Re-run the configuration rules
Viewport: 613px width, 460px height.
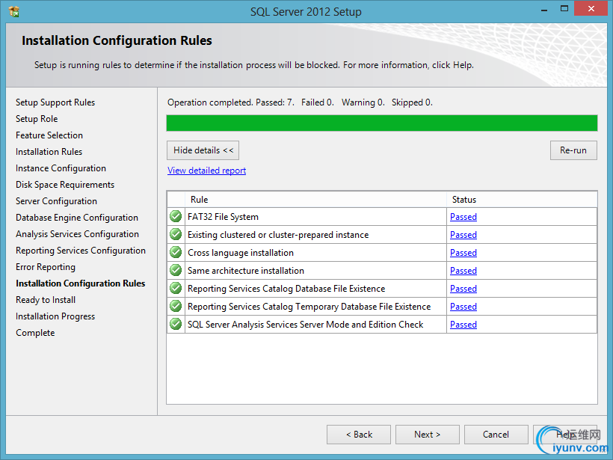pyautogui.click(x=573, y=150)
